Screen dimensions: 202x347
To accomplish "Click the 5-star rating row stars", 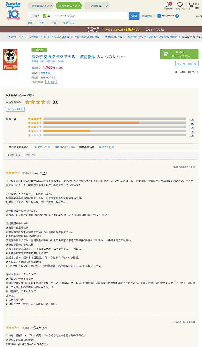I will point(35,119).
